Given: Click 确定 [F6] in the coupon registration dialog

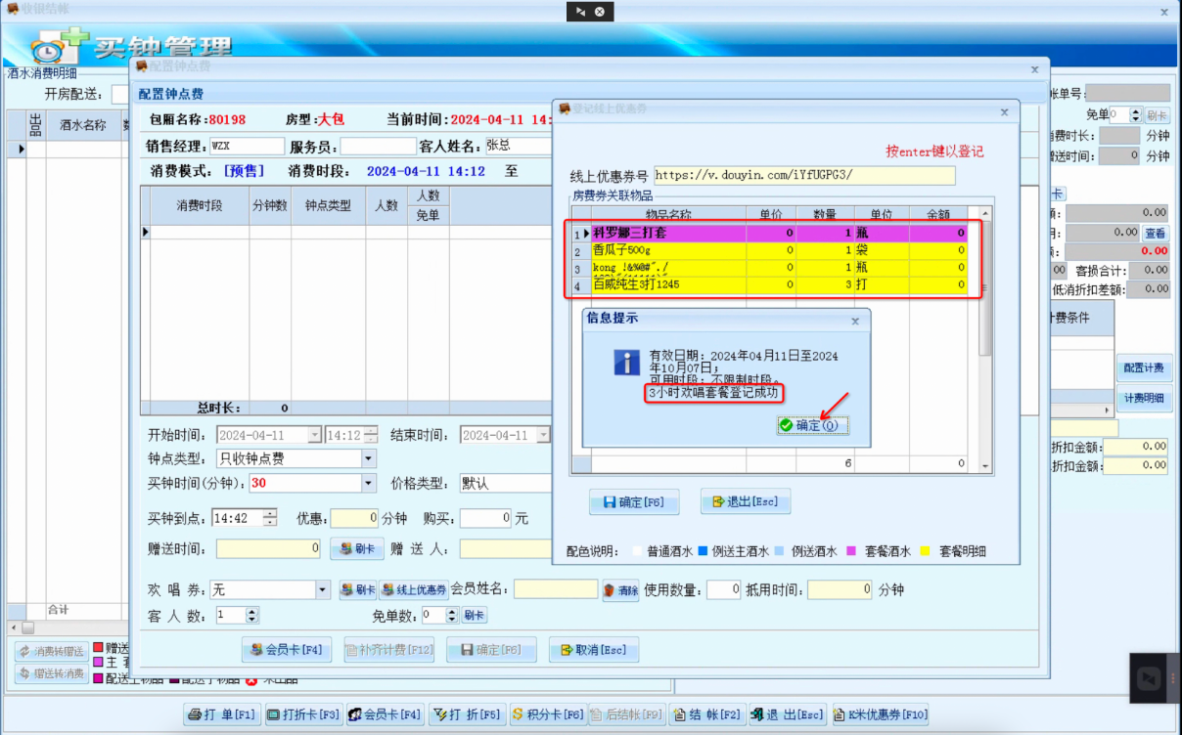Looking at the screenshot, I should (633, 502).
